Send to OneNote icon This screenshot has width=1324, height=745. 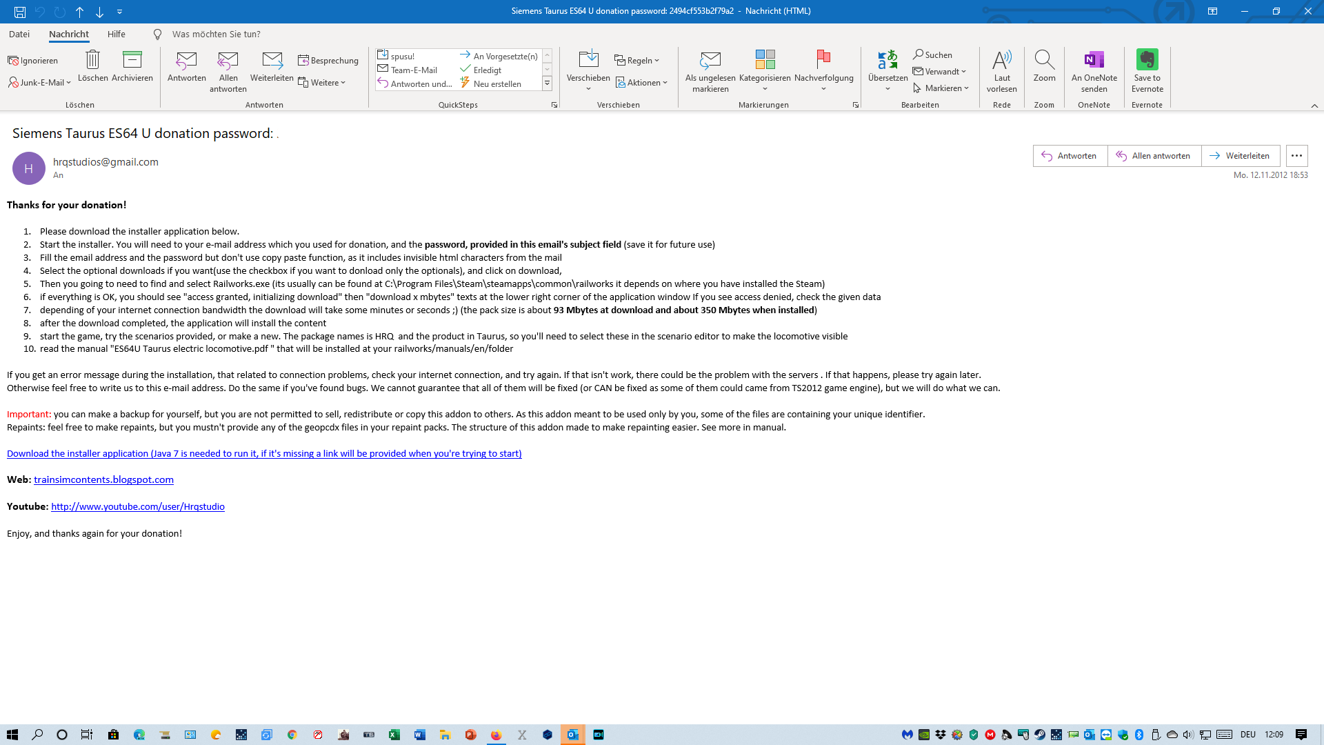pos(1094,60)
